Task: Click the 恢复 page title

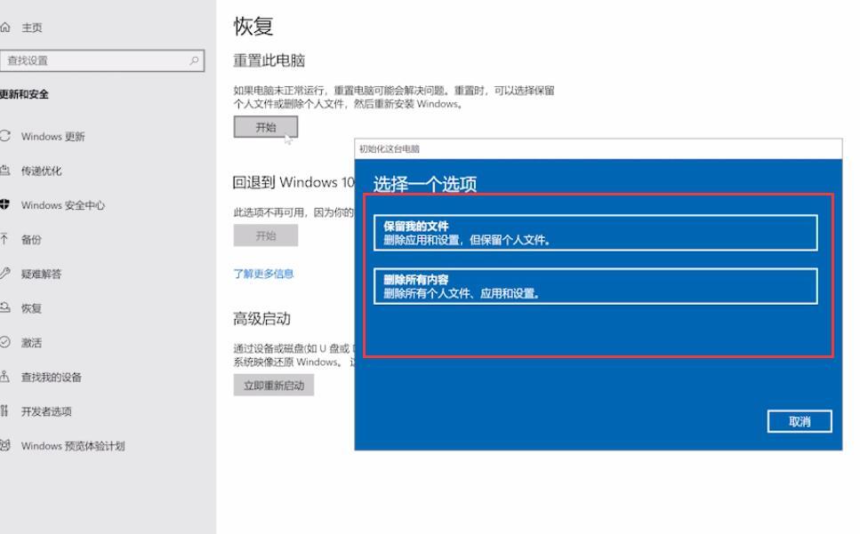Action: point(253,27)
